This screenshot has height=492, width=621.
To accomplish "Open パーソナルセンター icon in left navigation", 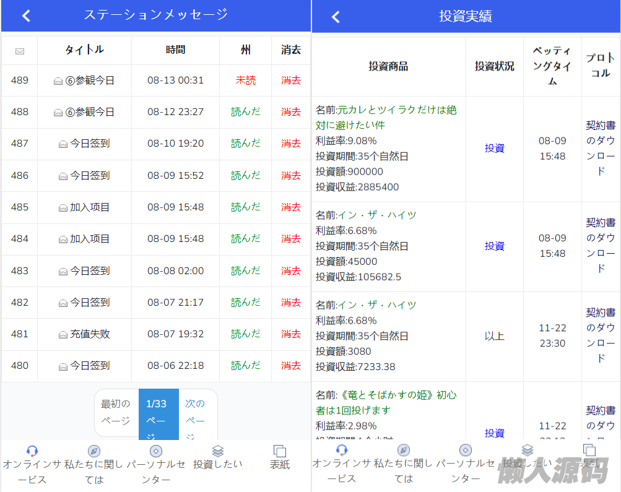I will point(156,451).
